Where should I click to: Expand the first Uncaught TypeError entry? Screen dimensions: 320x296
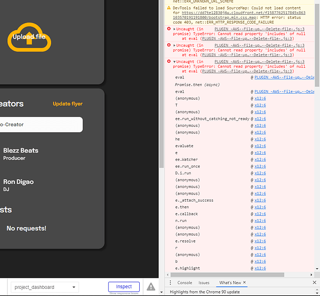[174, 29]
